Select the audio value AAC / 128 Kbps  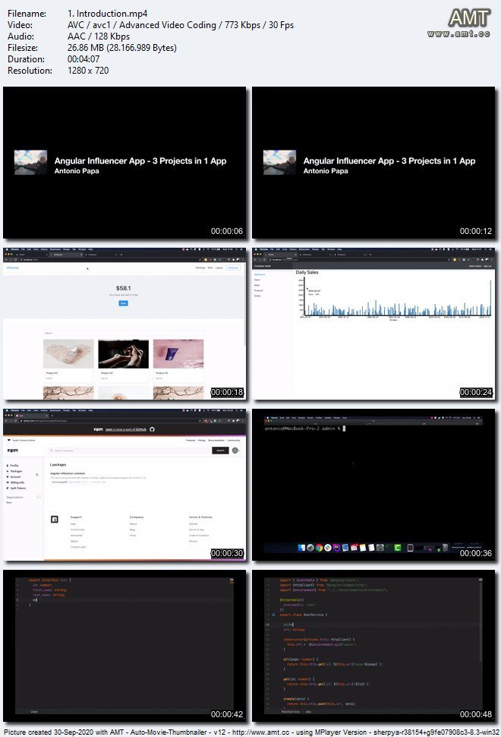[99, 36]
